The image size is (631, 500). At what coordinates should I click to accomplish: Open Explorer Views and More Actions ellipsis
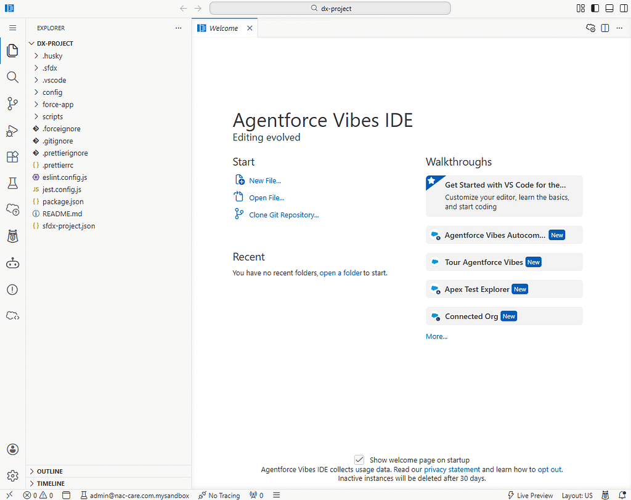(178, 28)
